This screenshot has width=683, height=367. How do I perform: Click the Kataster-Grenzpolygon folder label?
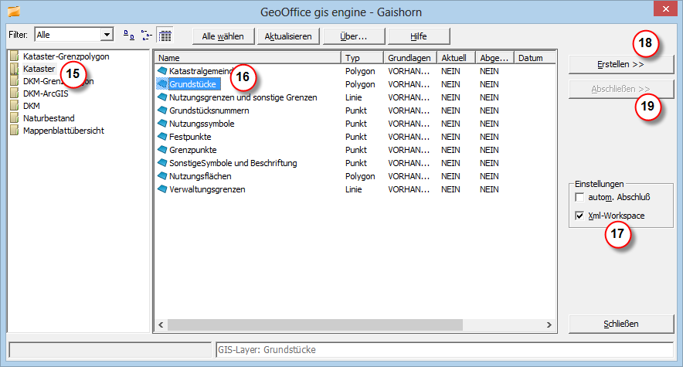point(66,56)
